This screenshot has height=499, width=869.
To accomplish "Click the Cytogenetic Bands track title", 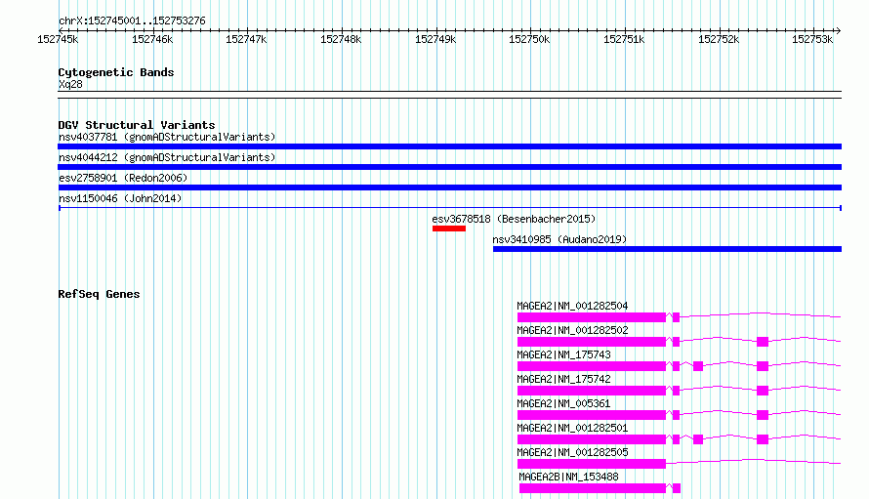I will point(116,72).
